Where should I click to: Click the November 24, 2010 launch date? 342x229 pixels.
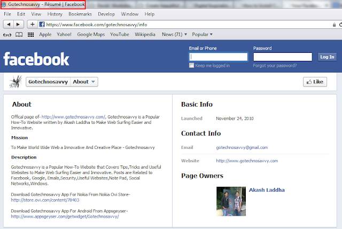coord(235,119)
